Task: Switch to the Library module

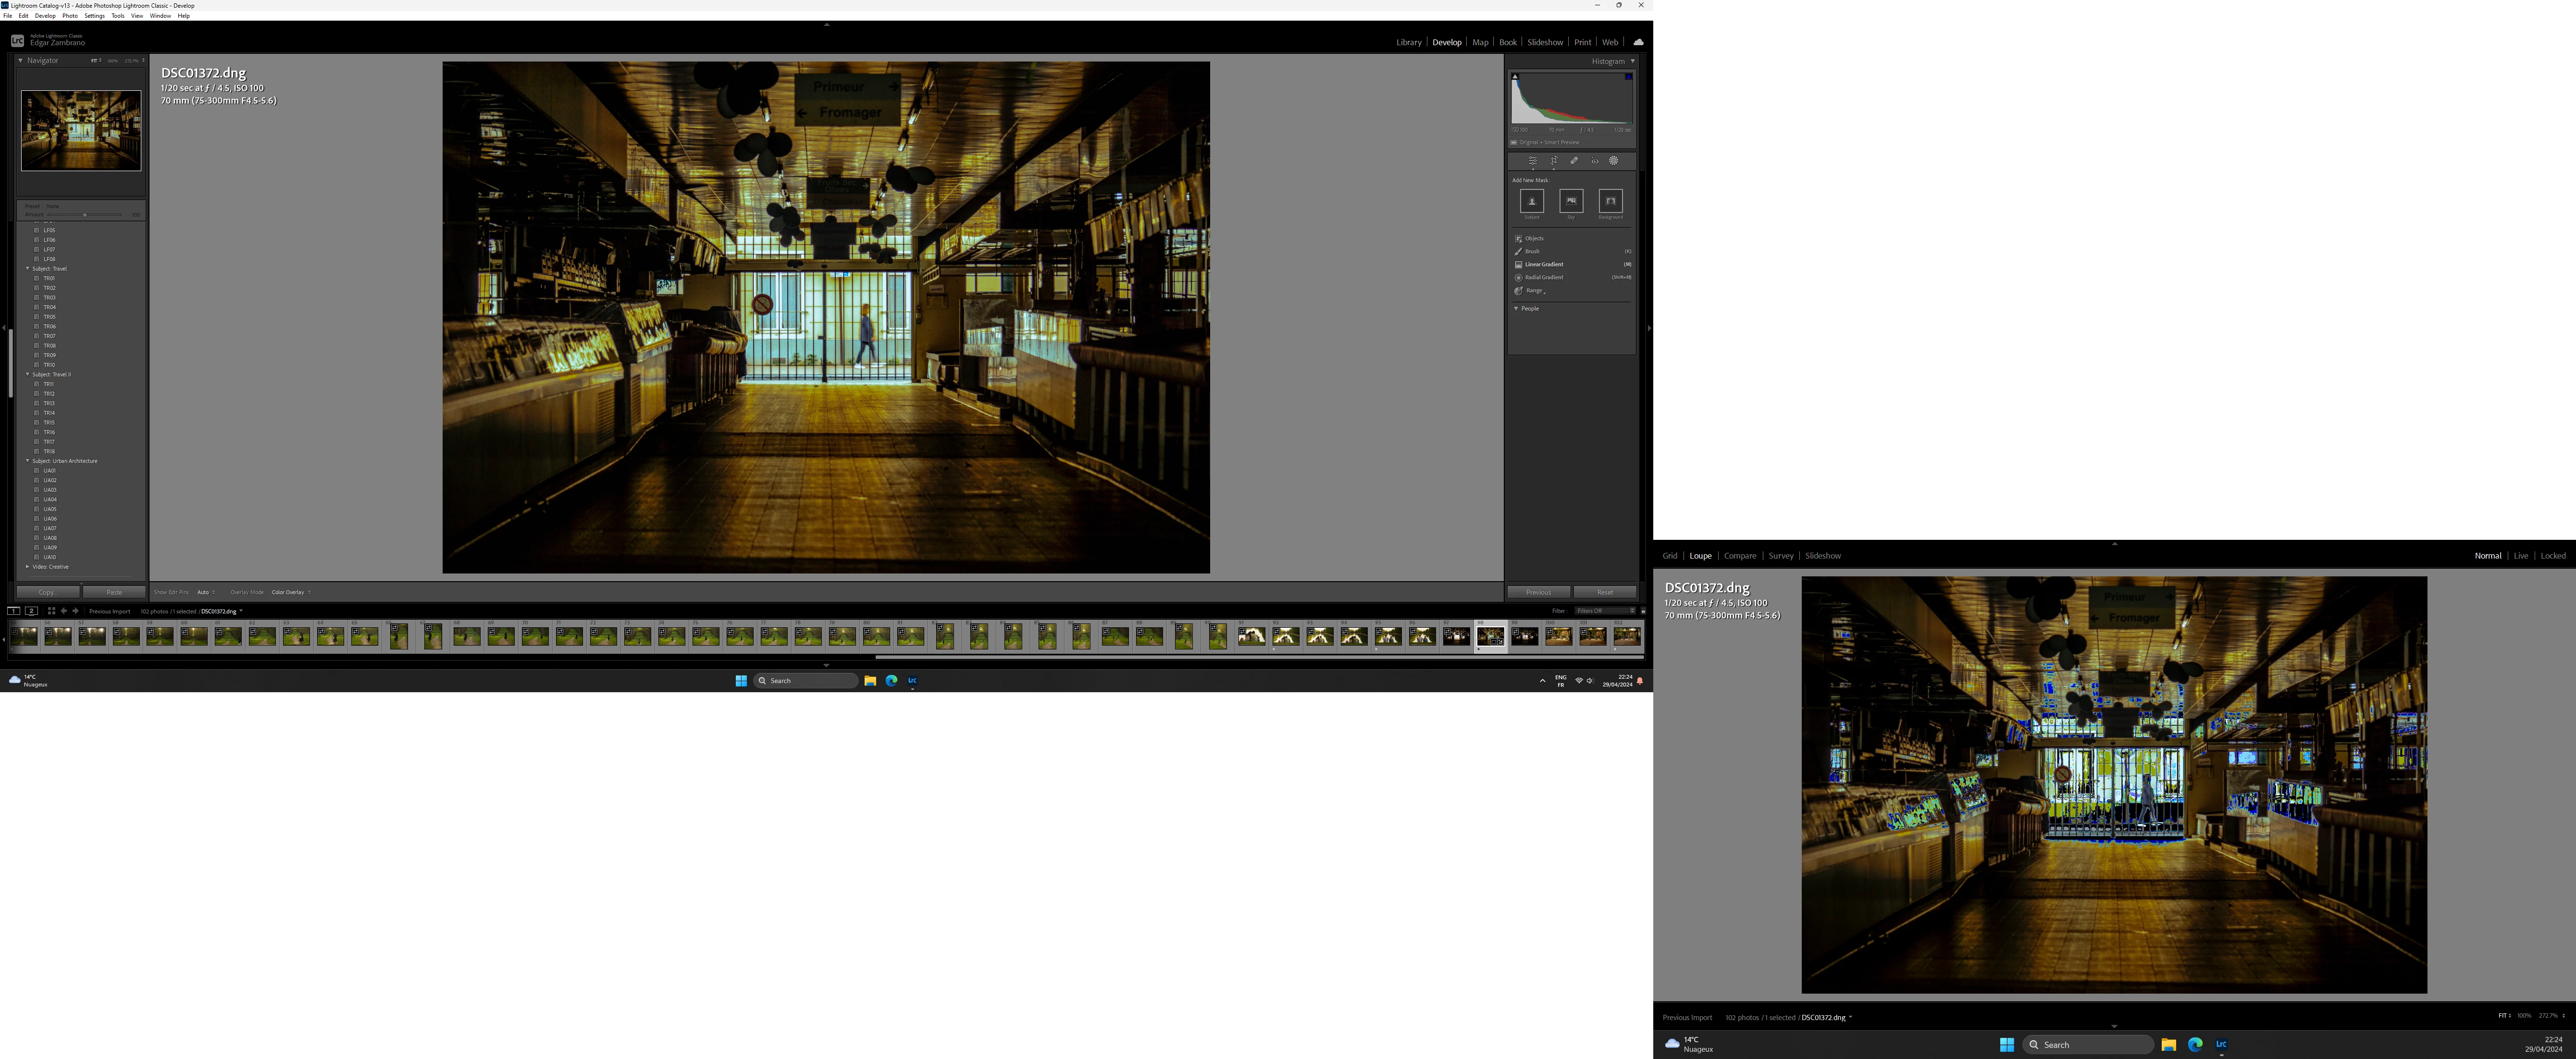Action: point(1408,42)
